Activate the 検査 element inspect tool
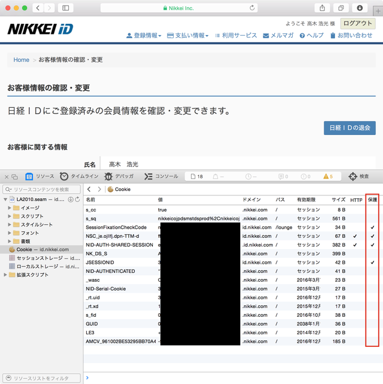Screen dimensions: 383x384 359,176
